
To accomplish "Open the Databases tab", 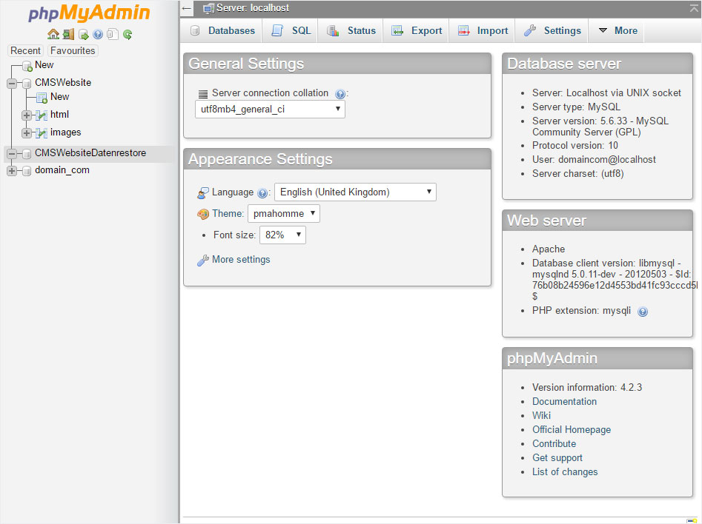I will (222, 31).
